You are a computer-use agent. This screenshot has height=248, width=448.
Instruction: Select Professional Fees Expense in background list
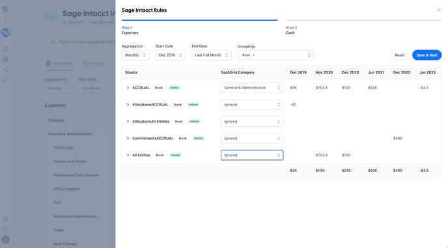(x=76, y=175)
